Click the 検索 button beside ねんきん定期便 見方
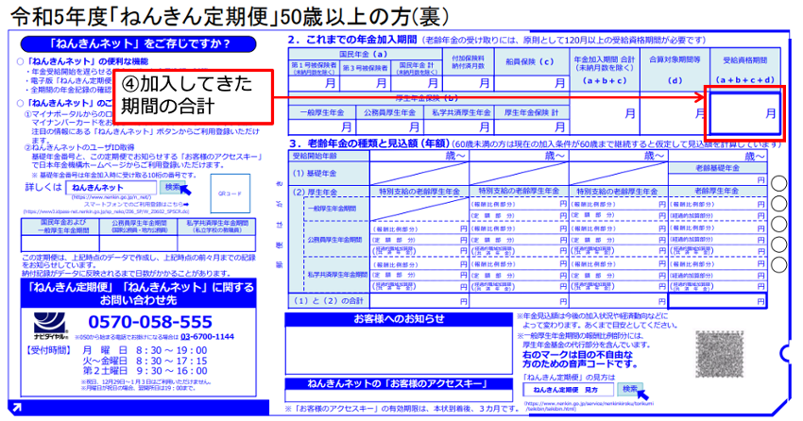This screenshot has height=421, width=803. [629, 389]
